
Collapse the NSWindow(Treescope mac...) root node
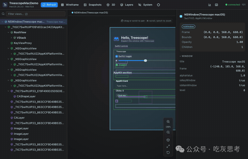(x=3, y=22)
